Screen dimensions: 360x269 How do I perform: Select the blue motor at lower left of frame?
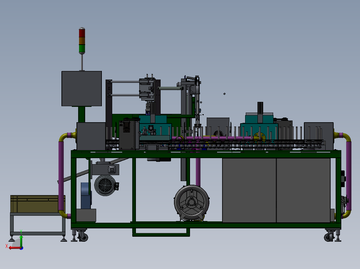tap(86, 195)
